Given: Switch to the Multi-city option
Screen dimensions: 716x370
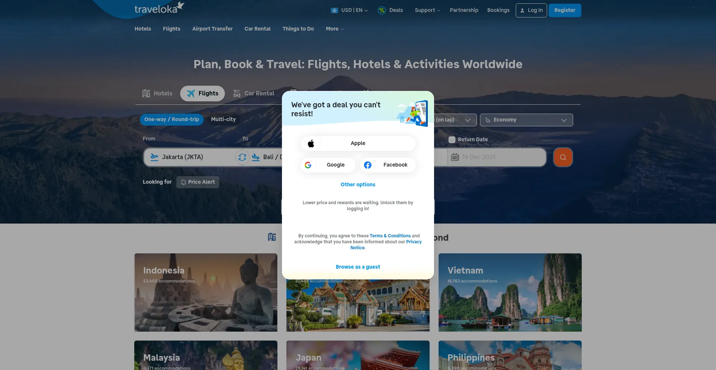Looking at the screenshot, I should pyautogui.click(x=223, y=119).
